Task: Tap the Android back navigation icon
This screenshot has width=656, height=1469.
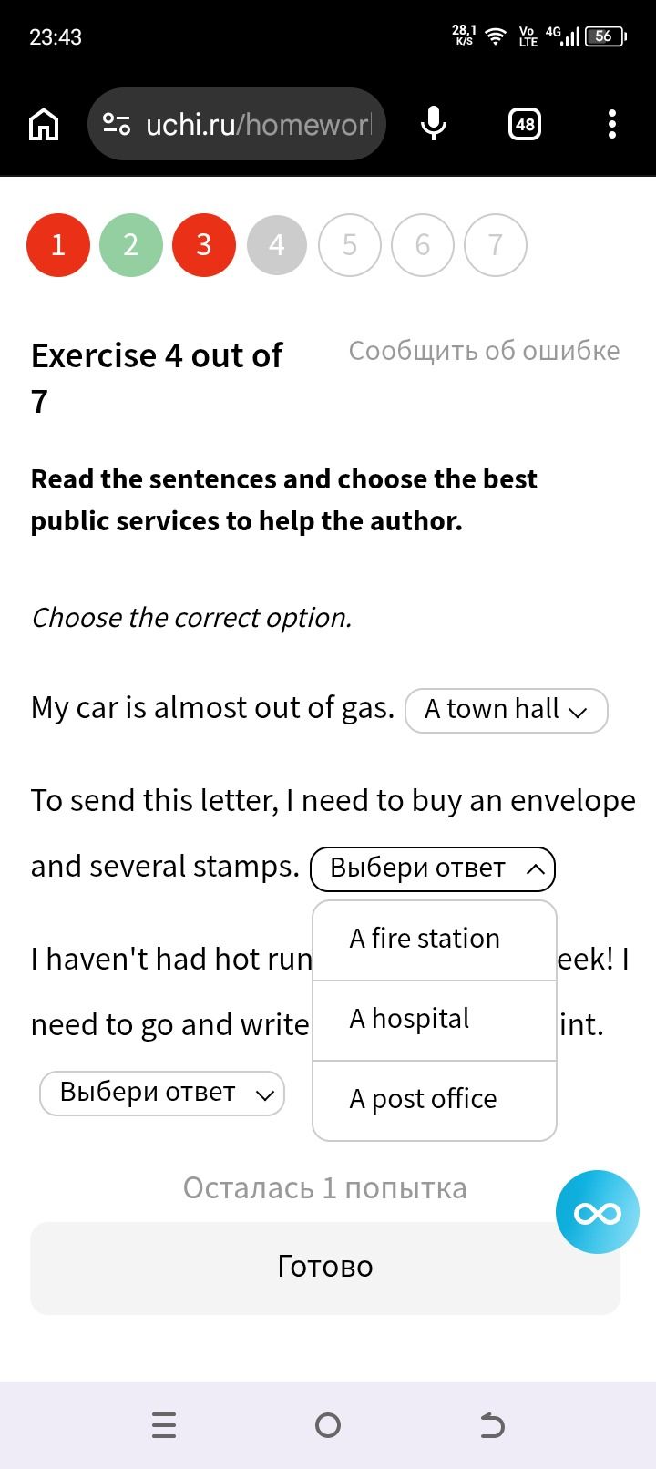Action: tap(492, 1425)
